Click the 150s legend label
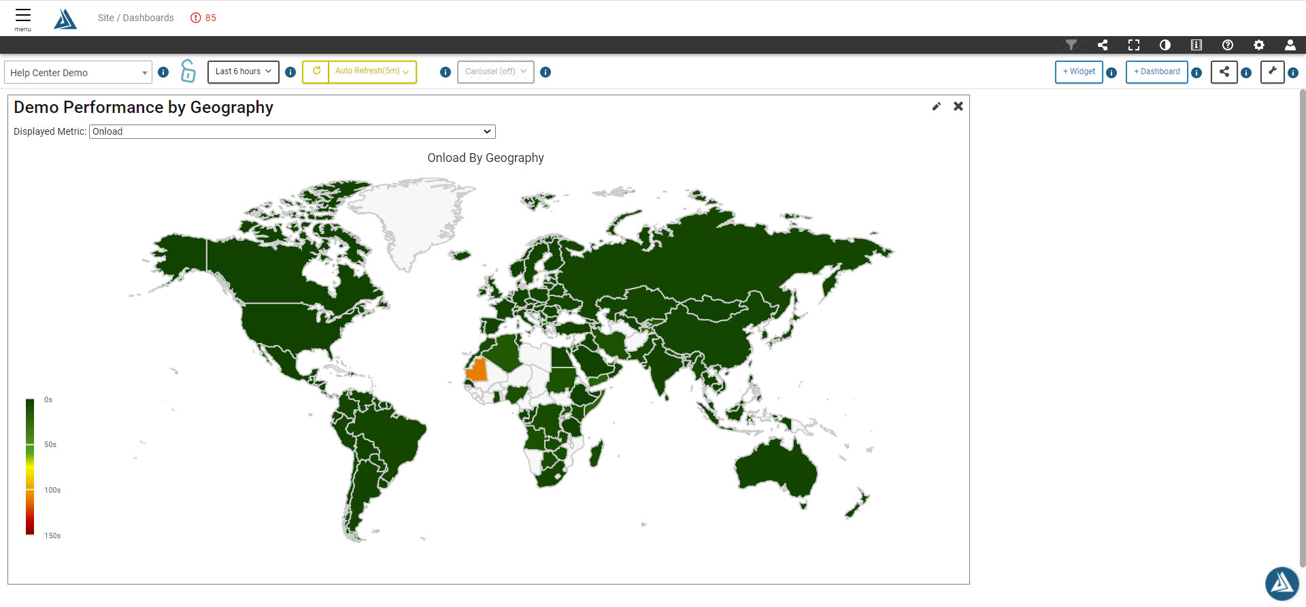Screen dimensions: 1306x607 [x=52, y=536]
